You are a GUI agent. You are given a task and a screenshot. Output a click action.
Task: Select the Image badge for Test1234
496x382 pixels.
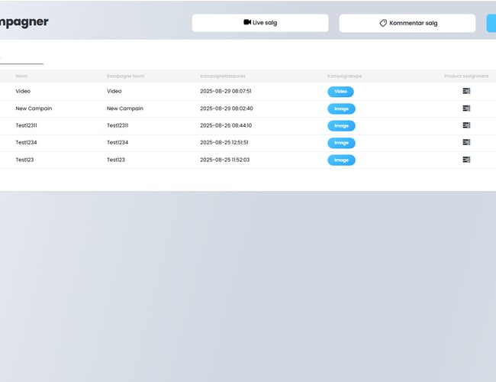(x=341, y=143)
